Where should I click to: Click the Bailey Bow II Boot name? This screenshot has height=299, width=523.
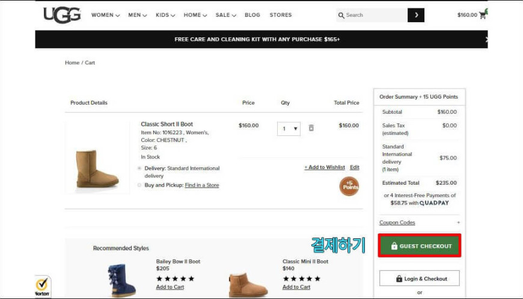click(x=178, y=261)
